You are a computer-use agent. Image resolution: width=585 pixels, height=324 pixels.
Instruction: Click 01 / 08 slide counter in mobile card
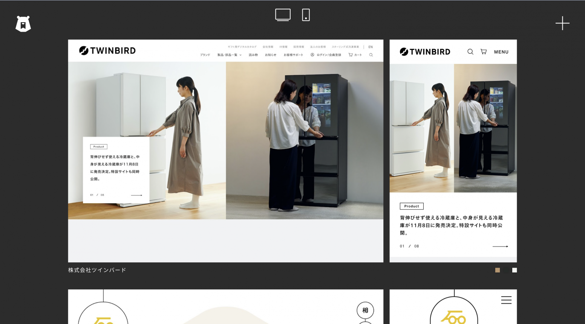(409, 246)
